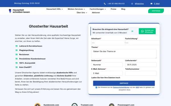The width and height of the screenshot is (171, 106).
Task: Click the Provenexpert.com rating badge
Action: click(111, 105)
